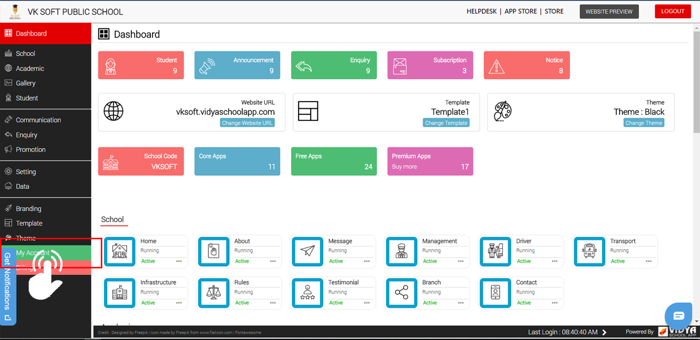Open the Management app icon
Viewport: 700px width, 340px height.
(401, 251)
